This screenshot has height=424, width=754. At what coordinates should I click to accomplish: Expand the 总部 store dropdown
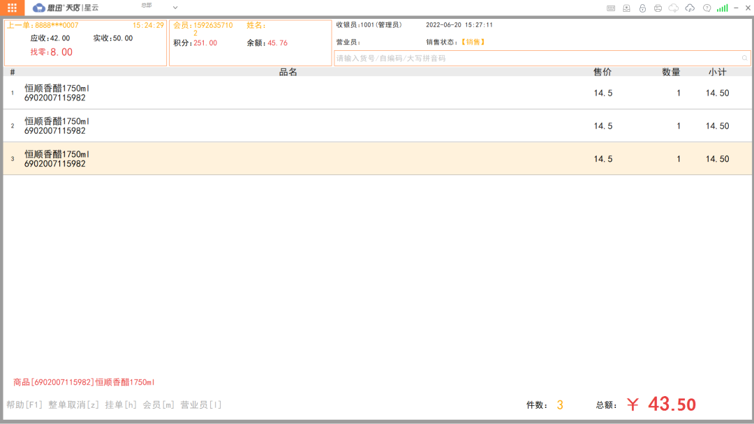coord(175,8)
